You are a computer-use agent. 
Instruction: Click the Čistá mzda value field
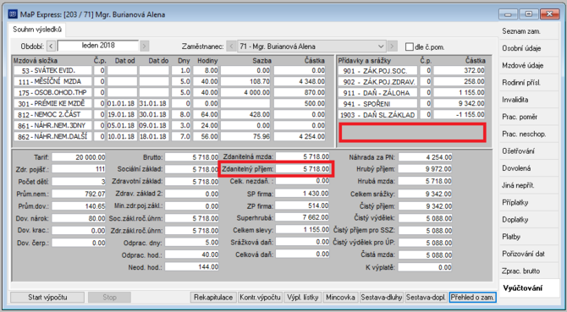[426, 255]
